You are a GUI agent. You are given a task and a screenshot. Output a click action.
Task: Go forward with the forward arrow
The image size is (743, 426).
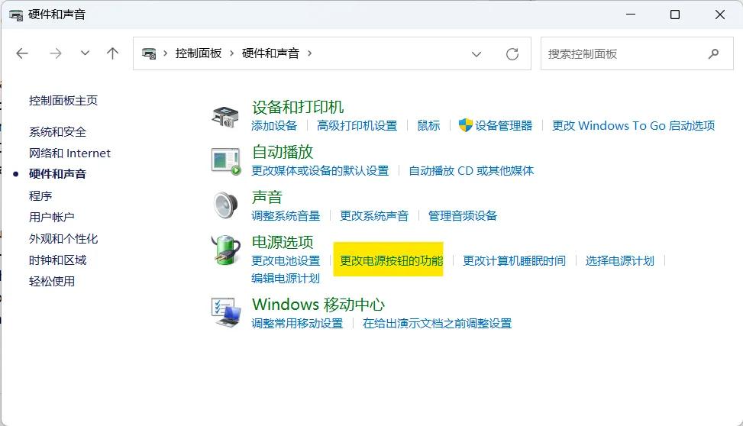[x=56, y=53]
